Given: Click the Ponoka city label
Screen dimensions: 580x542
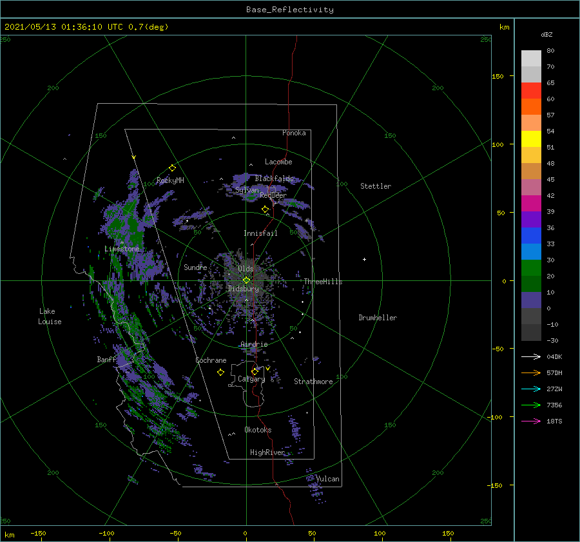Looking at the screenshot, I should pyautogui.click(x=294, y=133).
